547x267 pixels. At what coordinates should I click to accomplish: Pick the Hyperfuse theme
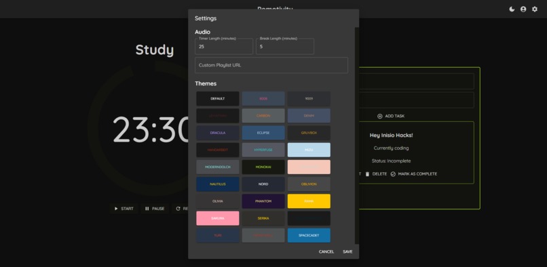[263, 150]
